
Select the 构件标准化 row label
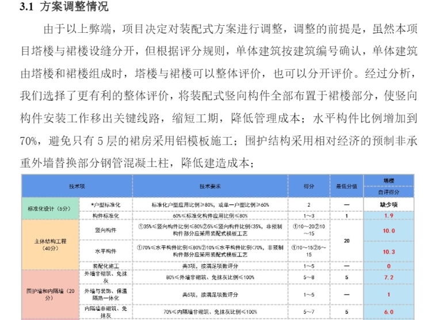(x=106, y=215)
